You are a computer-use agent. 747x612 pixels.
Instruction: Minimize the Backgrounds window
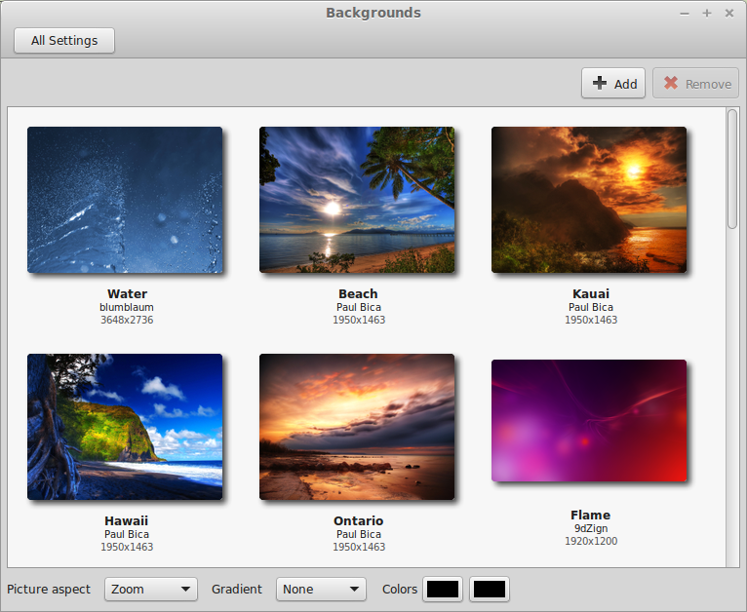click(x=685, y=14)
